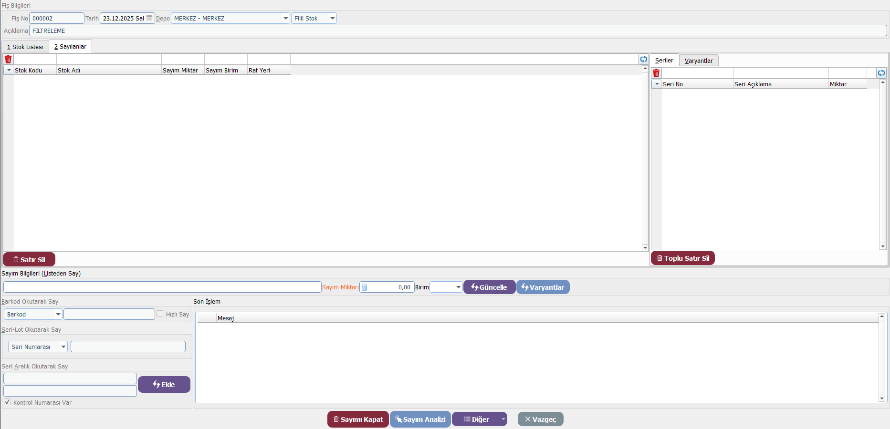Screen dimensions: 890x429
Task: Click the refresh icon in Seriler panel
Action: (x=881, y=73)
